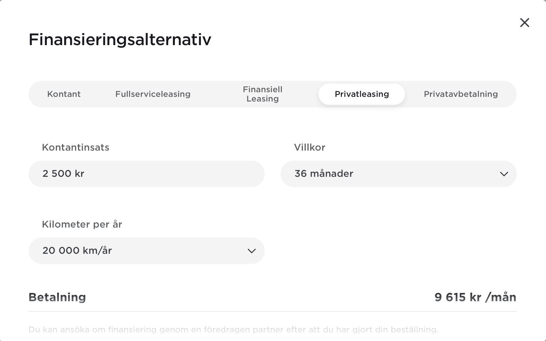The image size is (546, 341).
Task: Click the Kilometer per år label
Action: 82,224
